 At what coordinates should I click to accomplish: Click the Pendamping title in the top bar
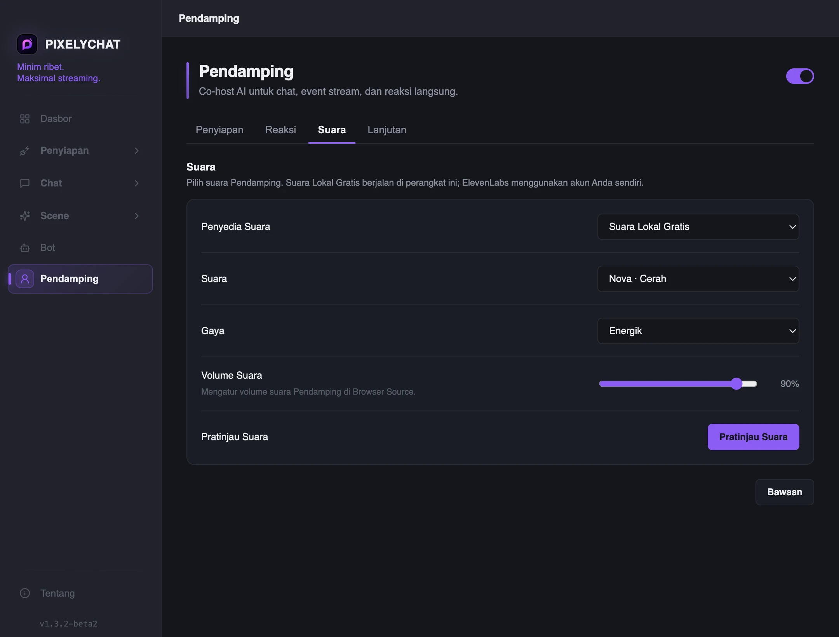[209, 18]
